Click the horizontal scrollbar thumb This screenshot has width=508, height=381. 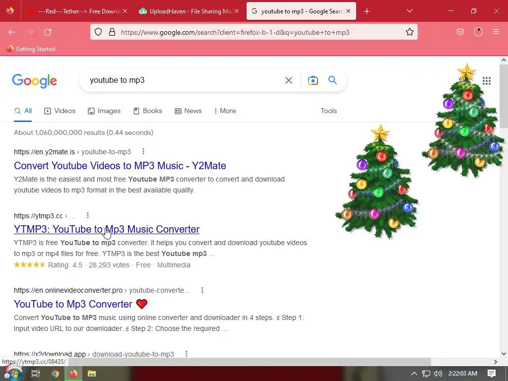pos(250,362)
